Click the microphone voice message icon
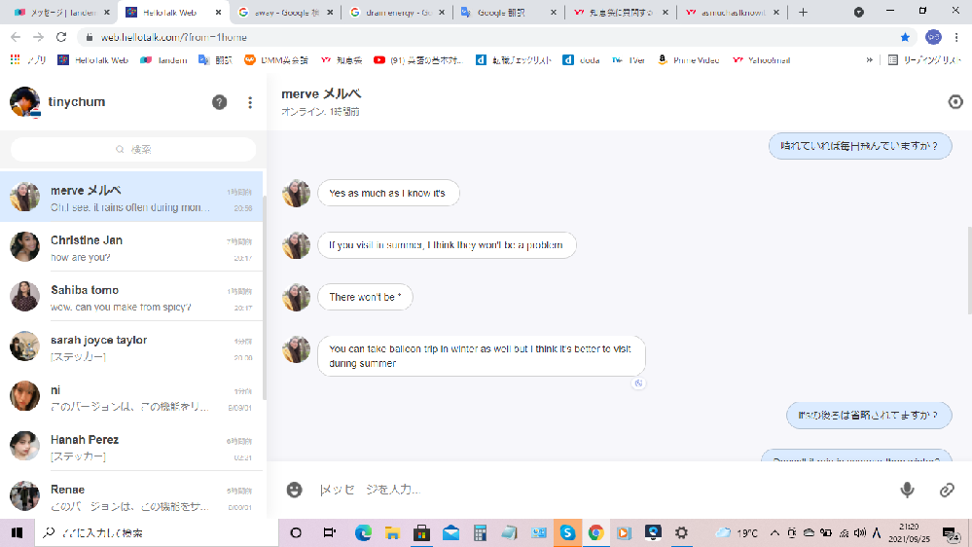Image resolution: width=972 pixels, height=547 pixels. click(x=907, y=490)
